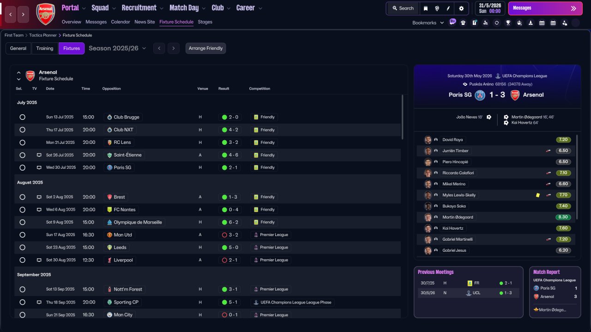Expand the Bookmarks dropdown
This screenshot has width=591, height=332.
[x=428, y=23]
